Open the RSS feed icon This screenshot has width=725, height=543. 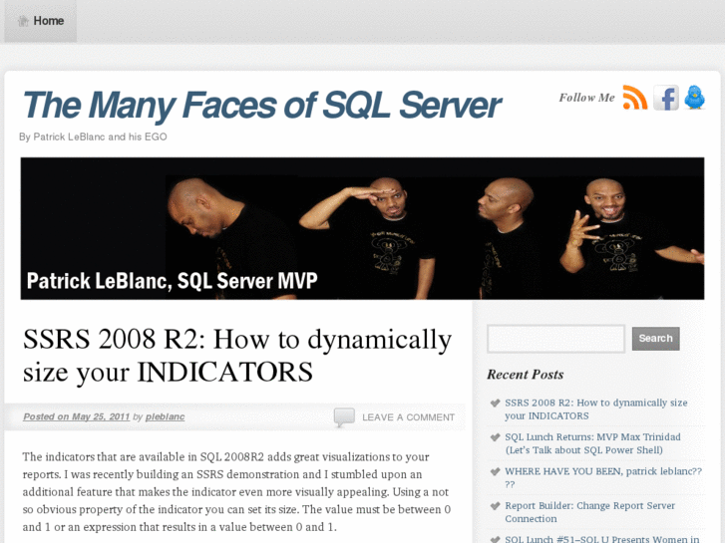pyautogui.click(x=635, y=98)
